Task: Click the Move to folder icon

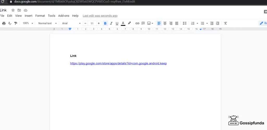Action: pos(19,10)
